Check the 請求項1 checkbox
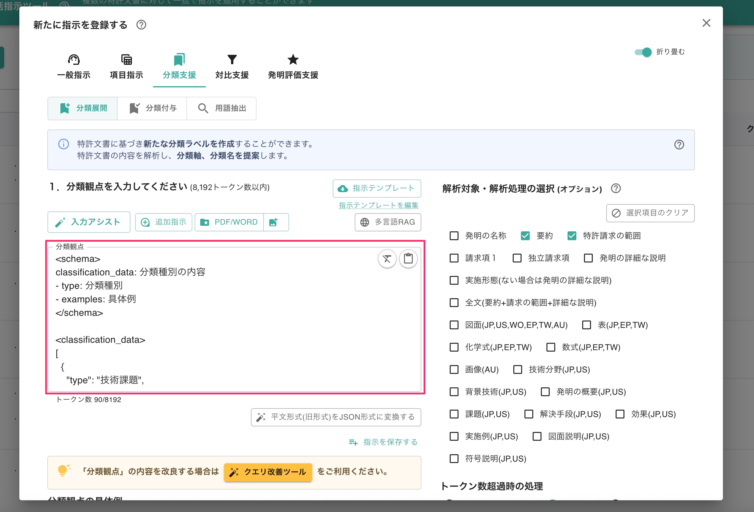Screen dimensions: 754x512 pyautogui.click(x=454, y=258)
